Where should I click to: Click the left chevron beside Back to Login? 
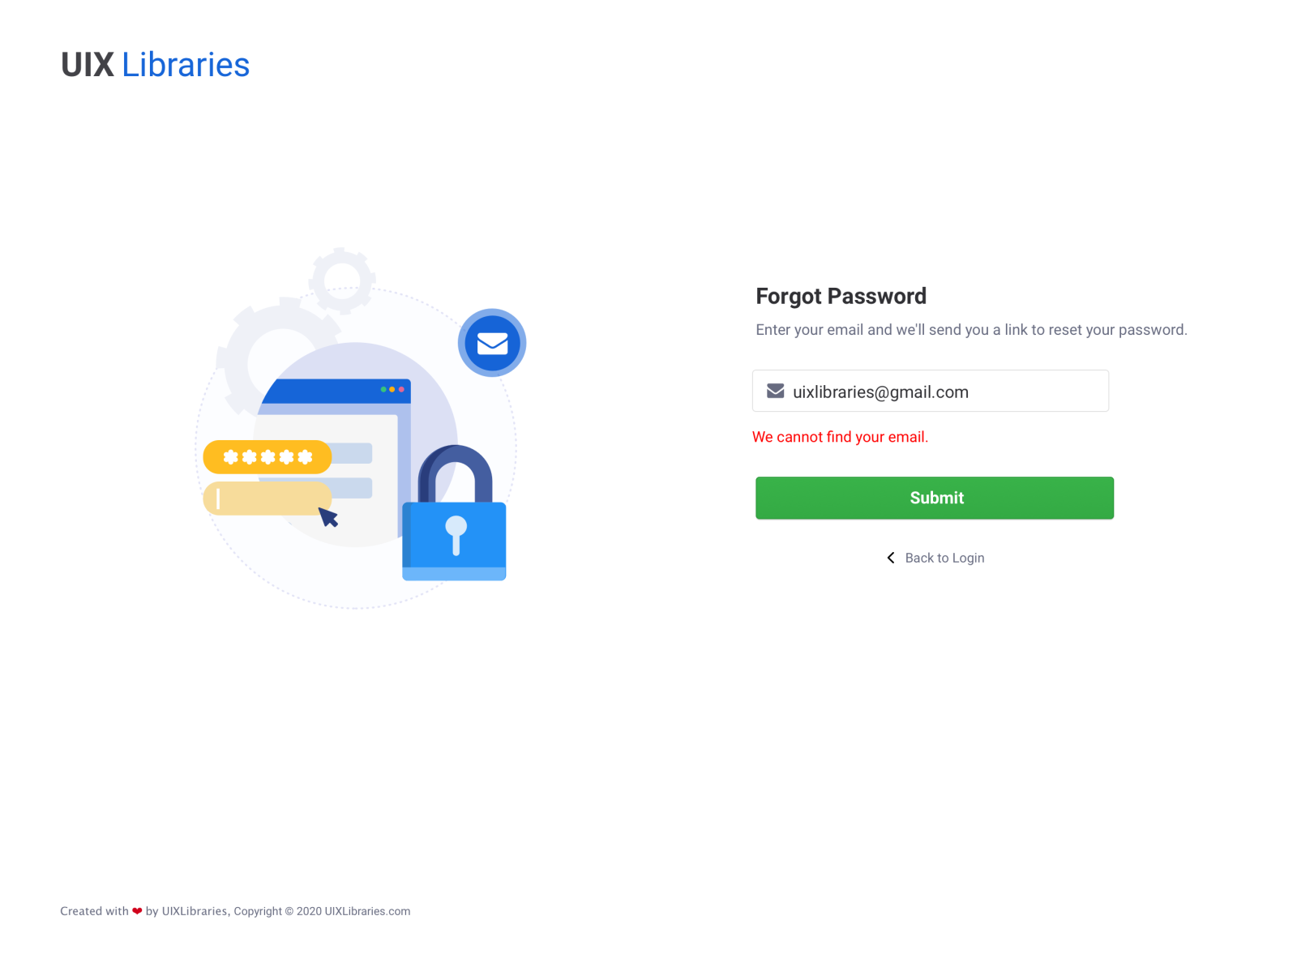(891, 558)
